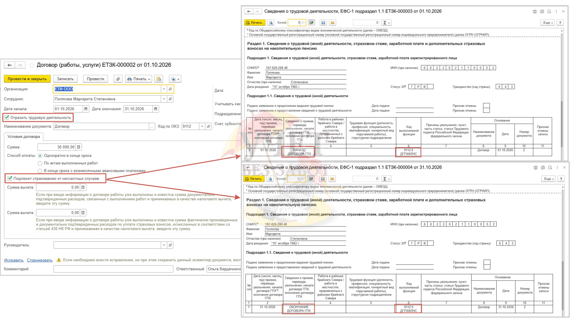
Task: Click print preview icon in ЕТЗК-000003 window
Action: (x=271, y=23)
